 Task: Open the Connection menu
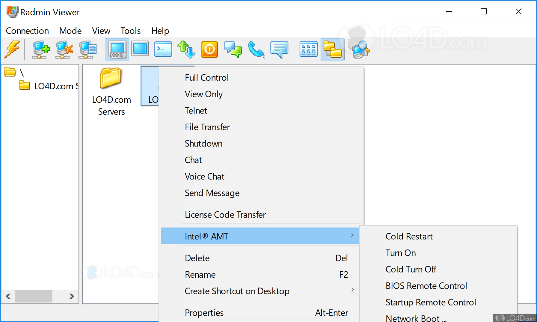[x=27, y=31]
